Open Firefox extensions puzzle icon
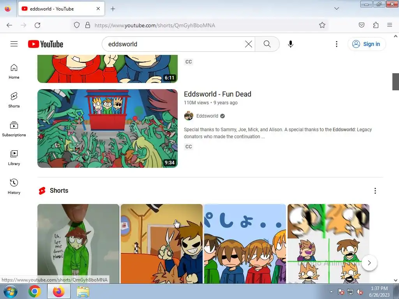399x299 pixels. pos(376,25)
